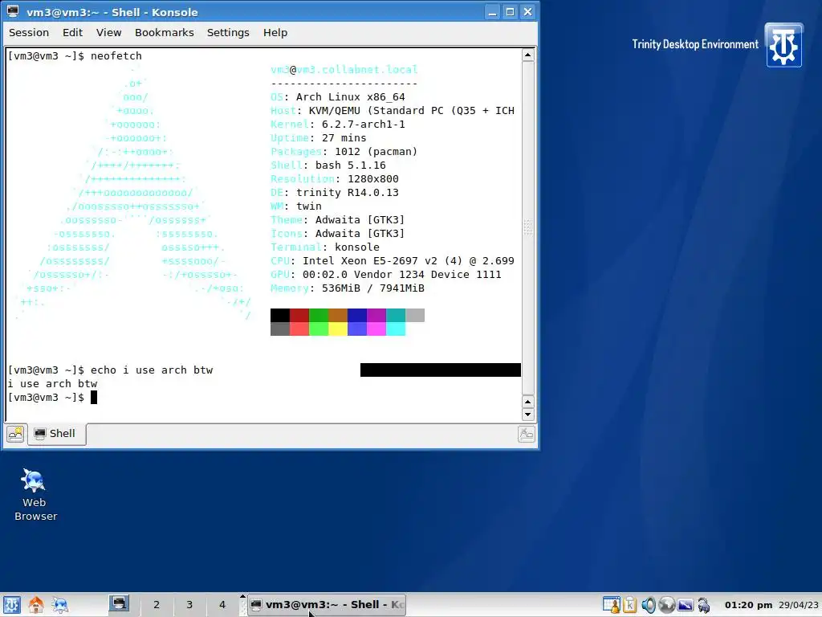Screen dimensions: 822x617
Task: Click the grey globe network tray icon
Action: pos(666,605)
